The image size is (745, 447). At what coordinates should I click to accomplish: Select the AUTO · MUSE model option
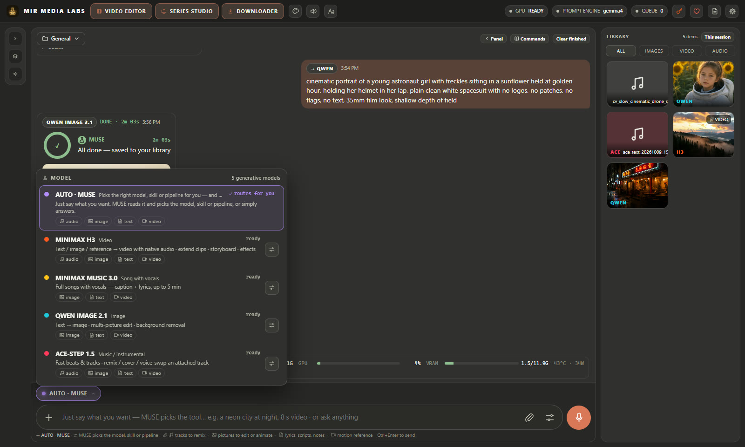pyautogui.click(x=162, y=208)
